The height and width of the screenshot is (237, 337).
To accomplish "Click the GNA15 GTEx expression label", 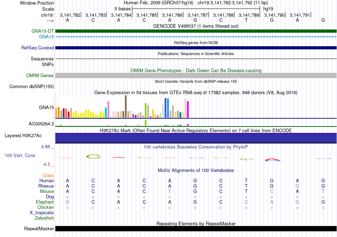I will pos(46,107).
